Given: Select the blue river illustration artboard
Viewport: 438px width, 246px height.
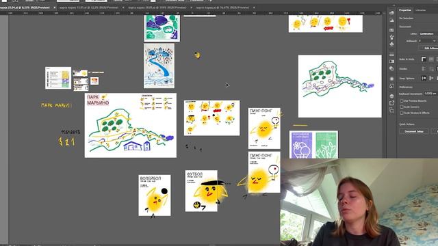Looking at the screenshot, I should (159, 66).
